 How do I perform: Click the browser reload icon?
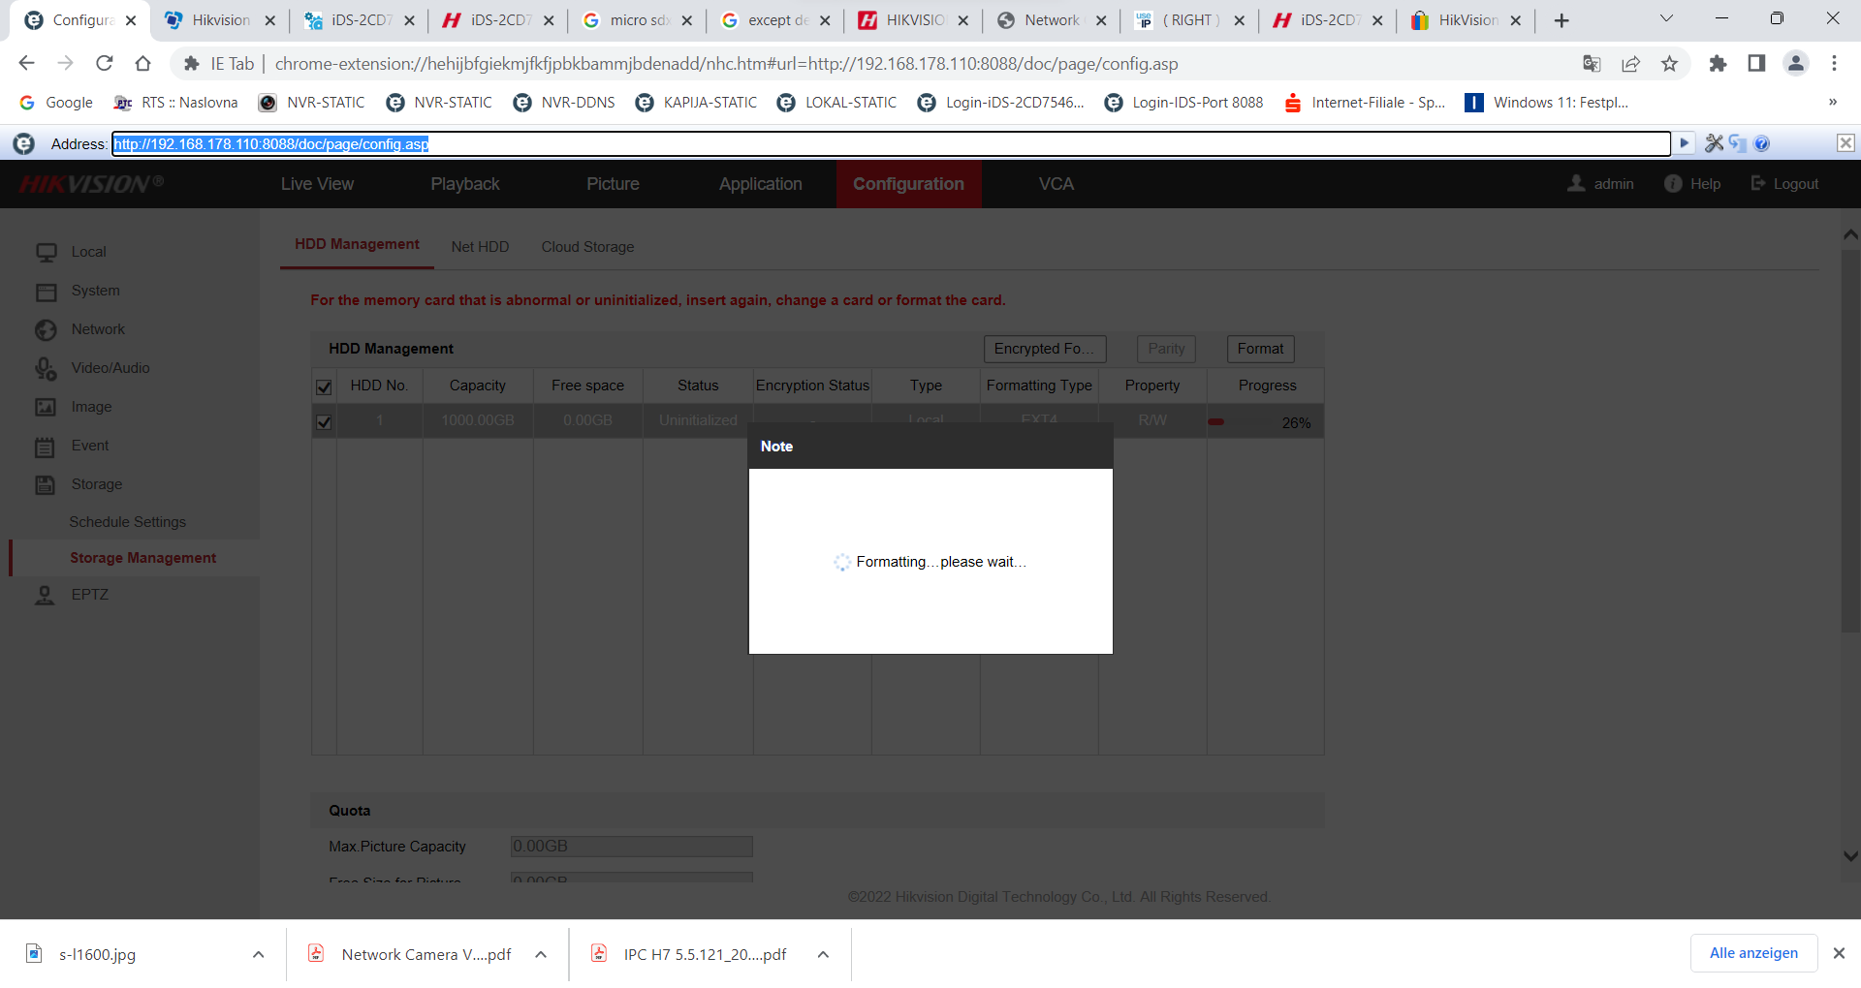105,64
